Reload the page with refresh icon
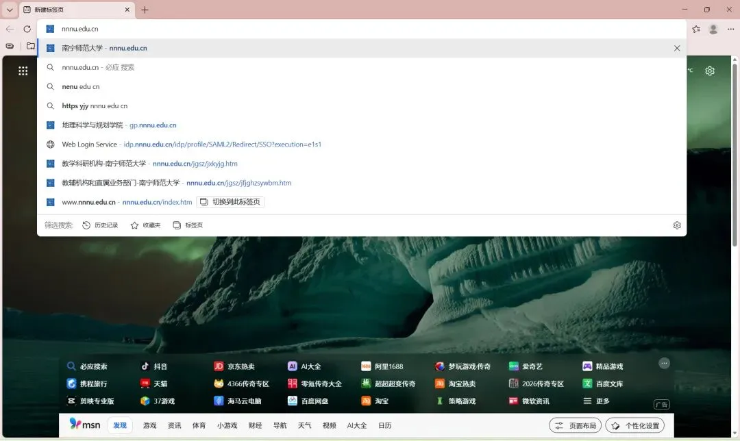Viewport: 740px width, 441px height. 27,29
